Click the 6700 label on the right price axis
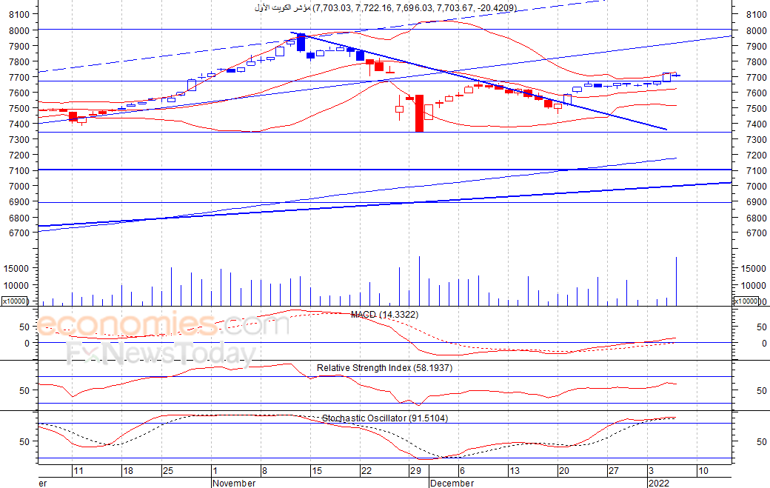This screenshot has width=770, height=488. click(756, 233)
